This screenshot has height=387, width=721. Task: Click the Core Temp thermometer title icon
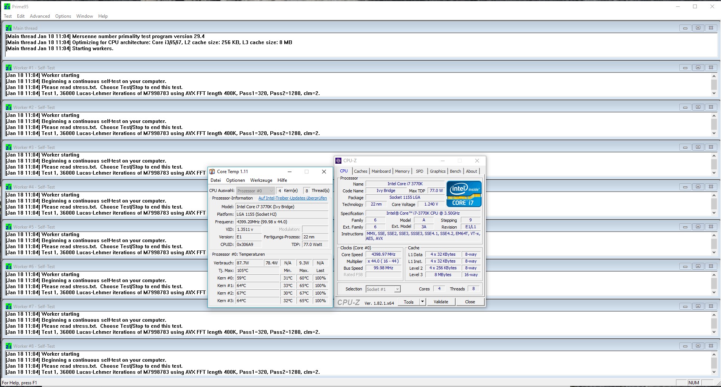(212, 172)
